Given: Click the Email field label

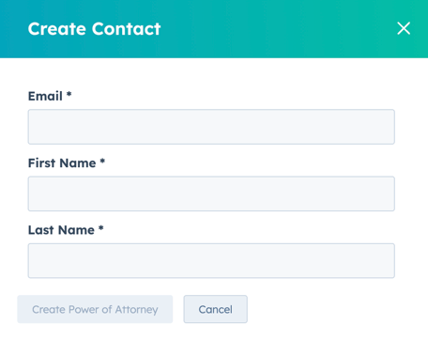Looking at the screenshot, I should point(45,96).
